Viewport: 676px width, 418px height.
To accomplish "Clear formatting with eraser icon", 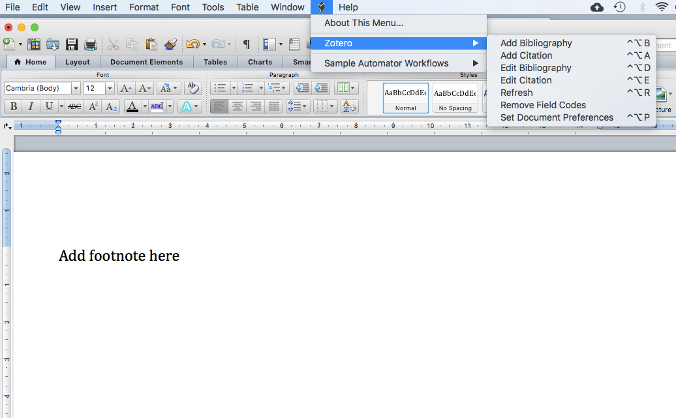I will [x=192, y=88].
